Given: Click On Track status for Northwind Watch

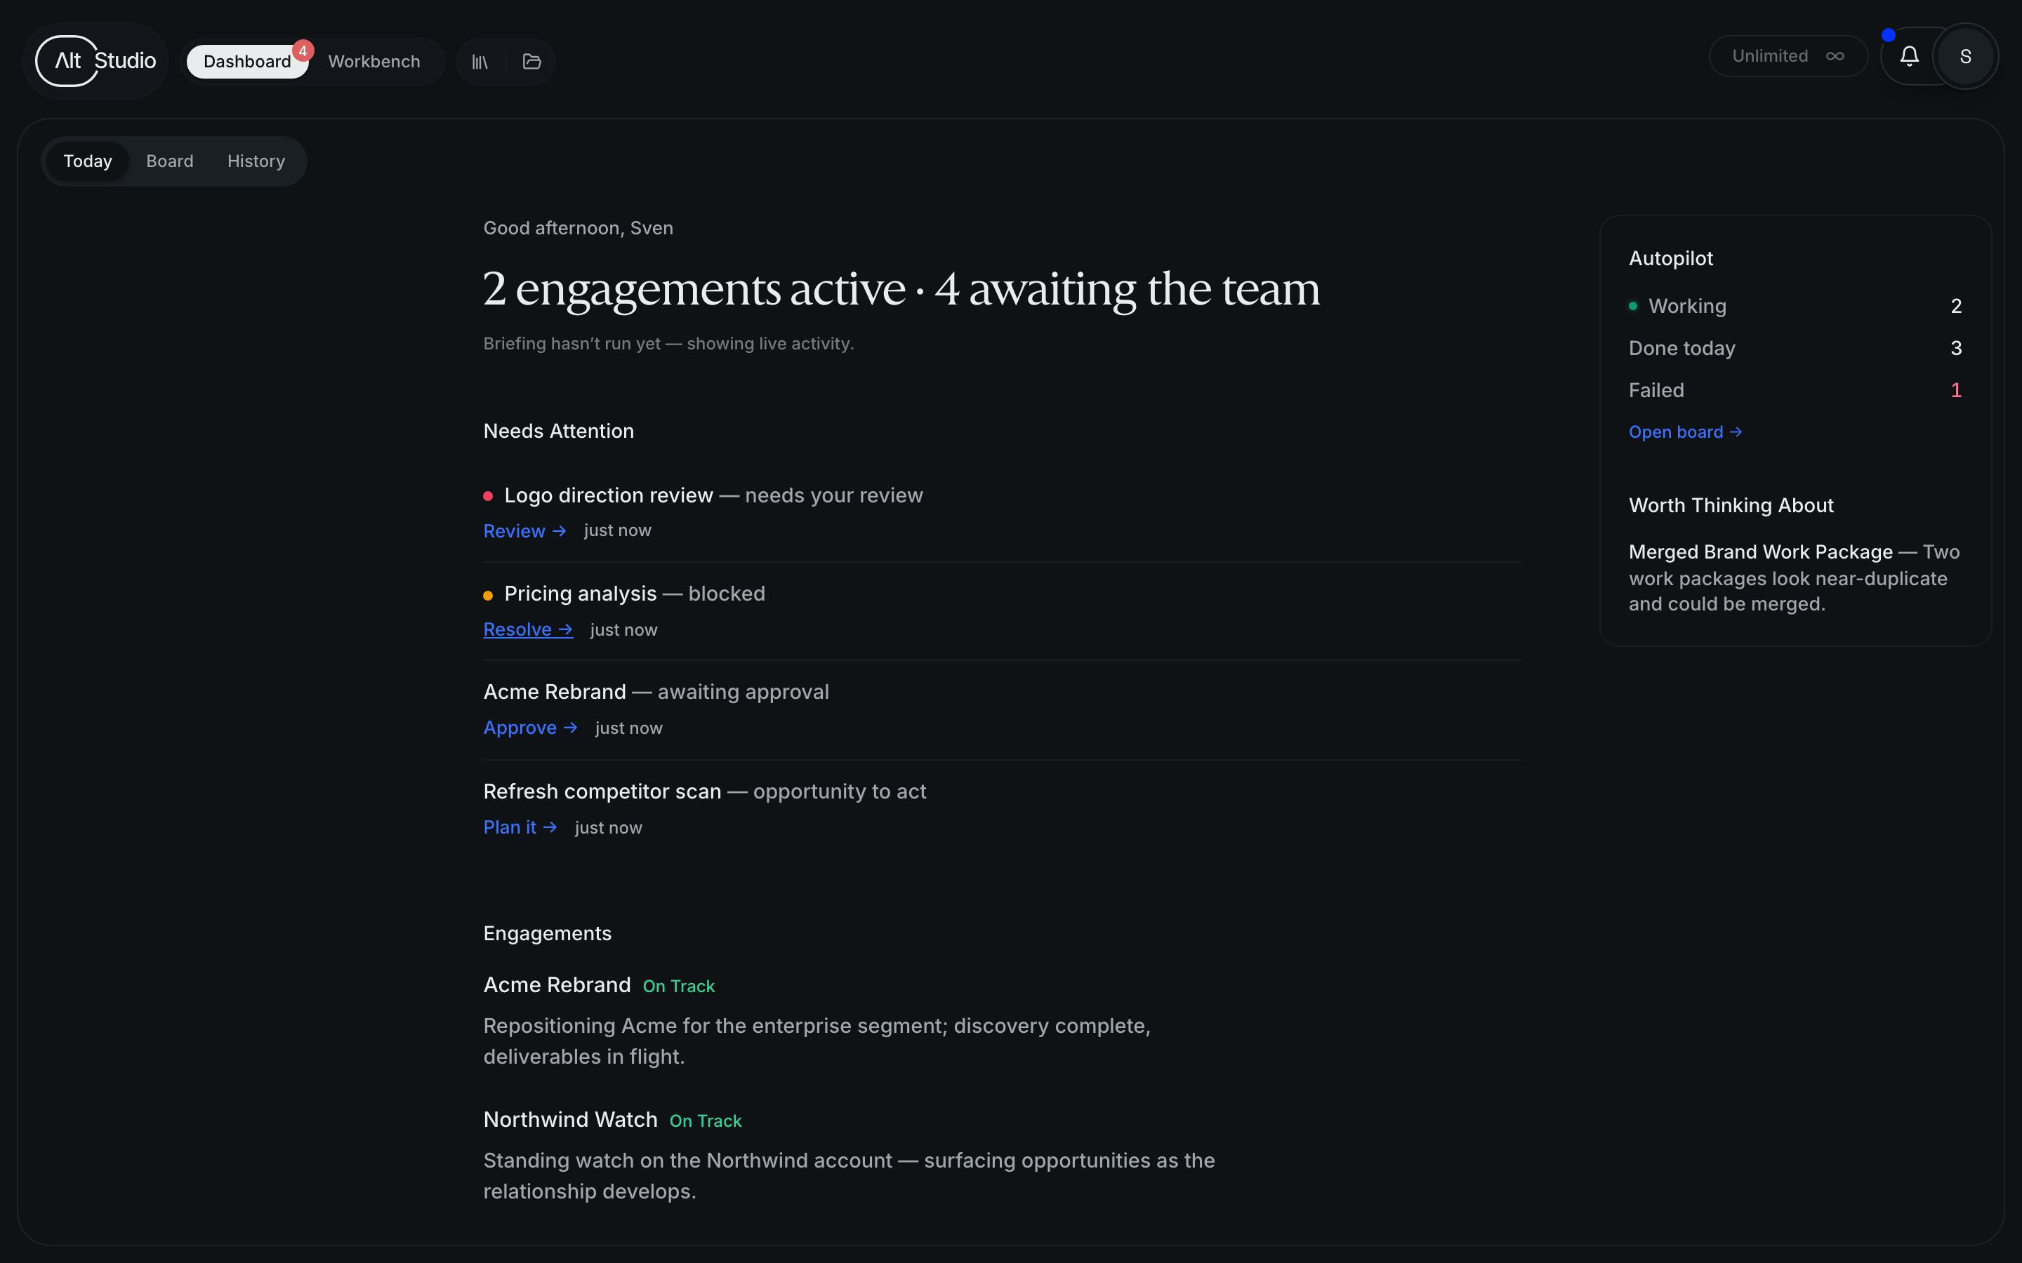Looking at the screenshot, I should point(705,1121).
